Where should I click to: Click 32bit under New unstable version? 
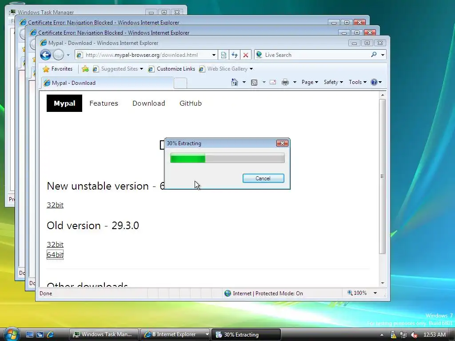click(55, 205)
